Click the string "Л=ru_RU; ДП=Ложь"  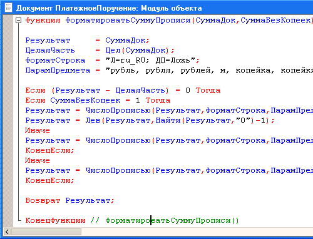pos(150,60)
